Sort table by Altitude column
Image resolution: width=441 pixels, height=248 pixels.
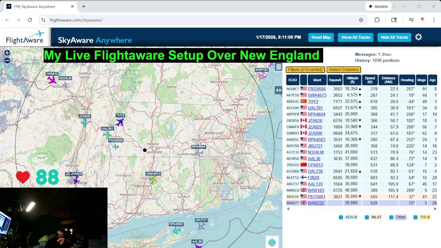tap(352, 80)
